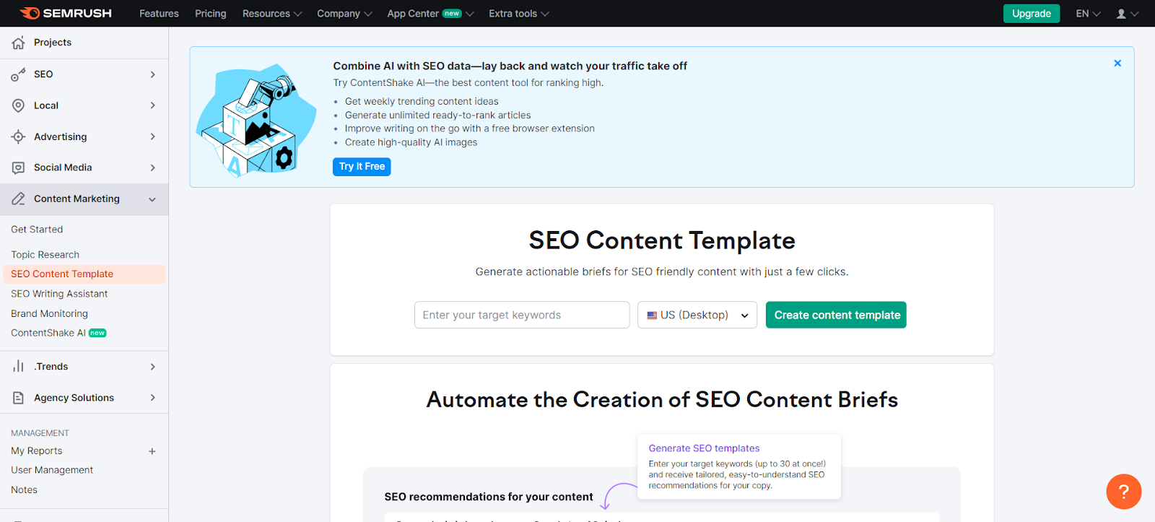Open the Resources menu
The width and height of the screenshot is (1155, 522).
(x=272, y=14)
